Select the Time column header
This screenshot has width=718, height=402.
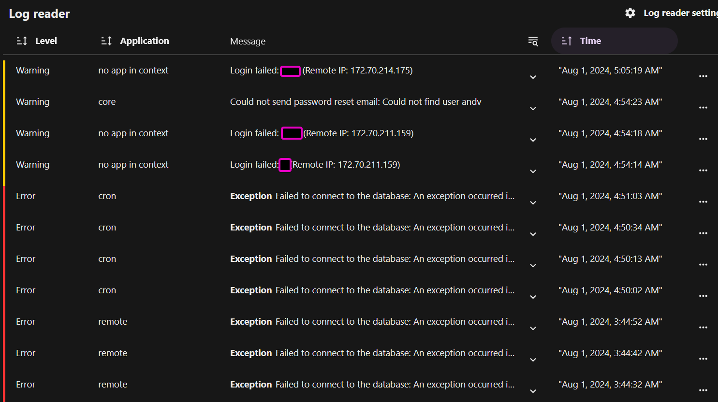590,41
